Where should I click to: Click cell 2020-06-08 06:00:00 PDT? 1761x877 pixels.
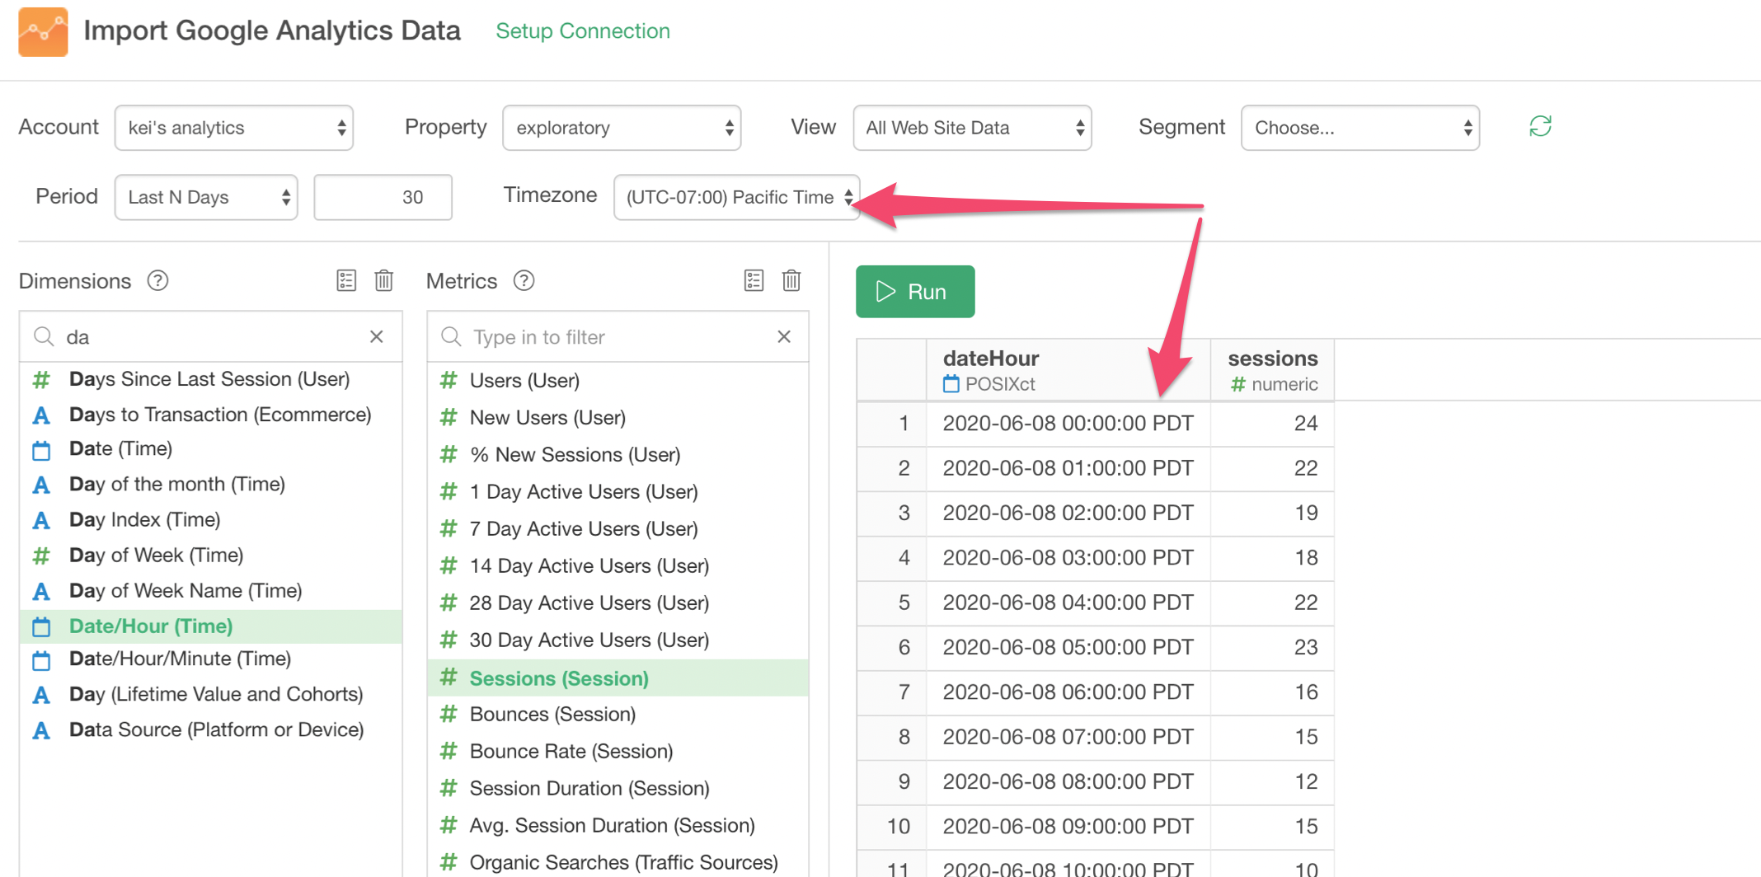coord(1068,692)
